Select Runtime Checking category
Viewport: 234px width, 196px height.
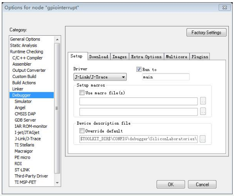pyautogui.click(x=26, y=52)
